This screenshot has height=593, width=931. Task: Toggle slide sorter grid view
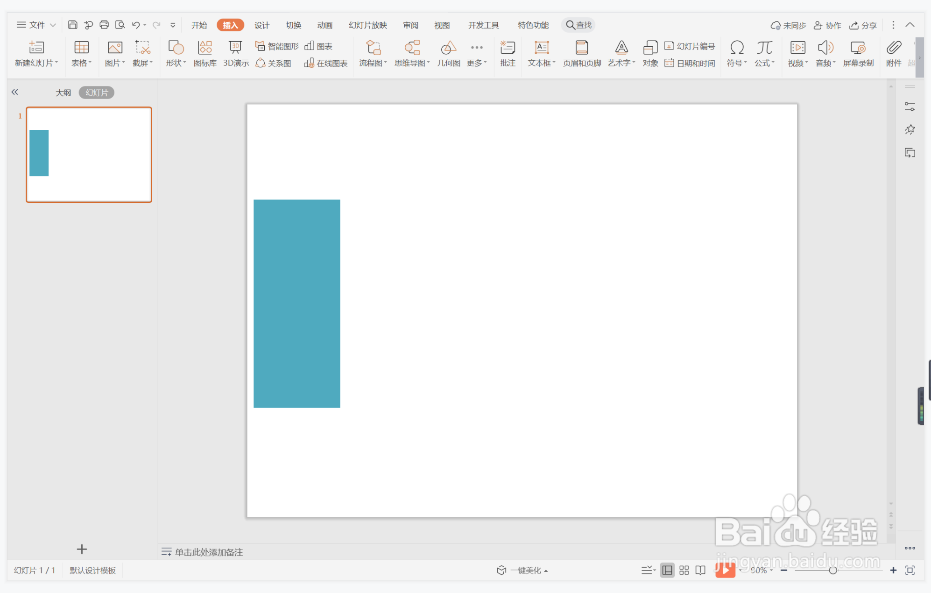click(x=684, y=570)
